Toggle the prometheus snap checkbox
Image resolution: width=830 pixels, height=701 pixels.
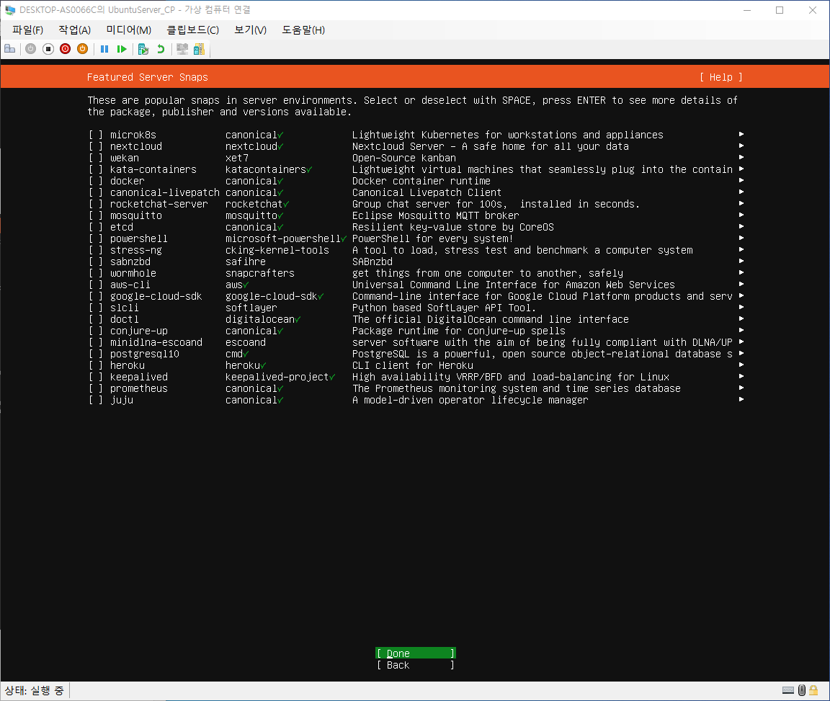pos(96,388)
